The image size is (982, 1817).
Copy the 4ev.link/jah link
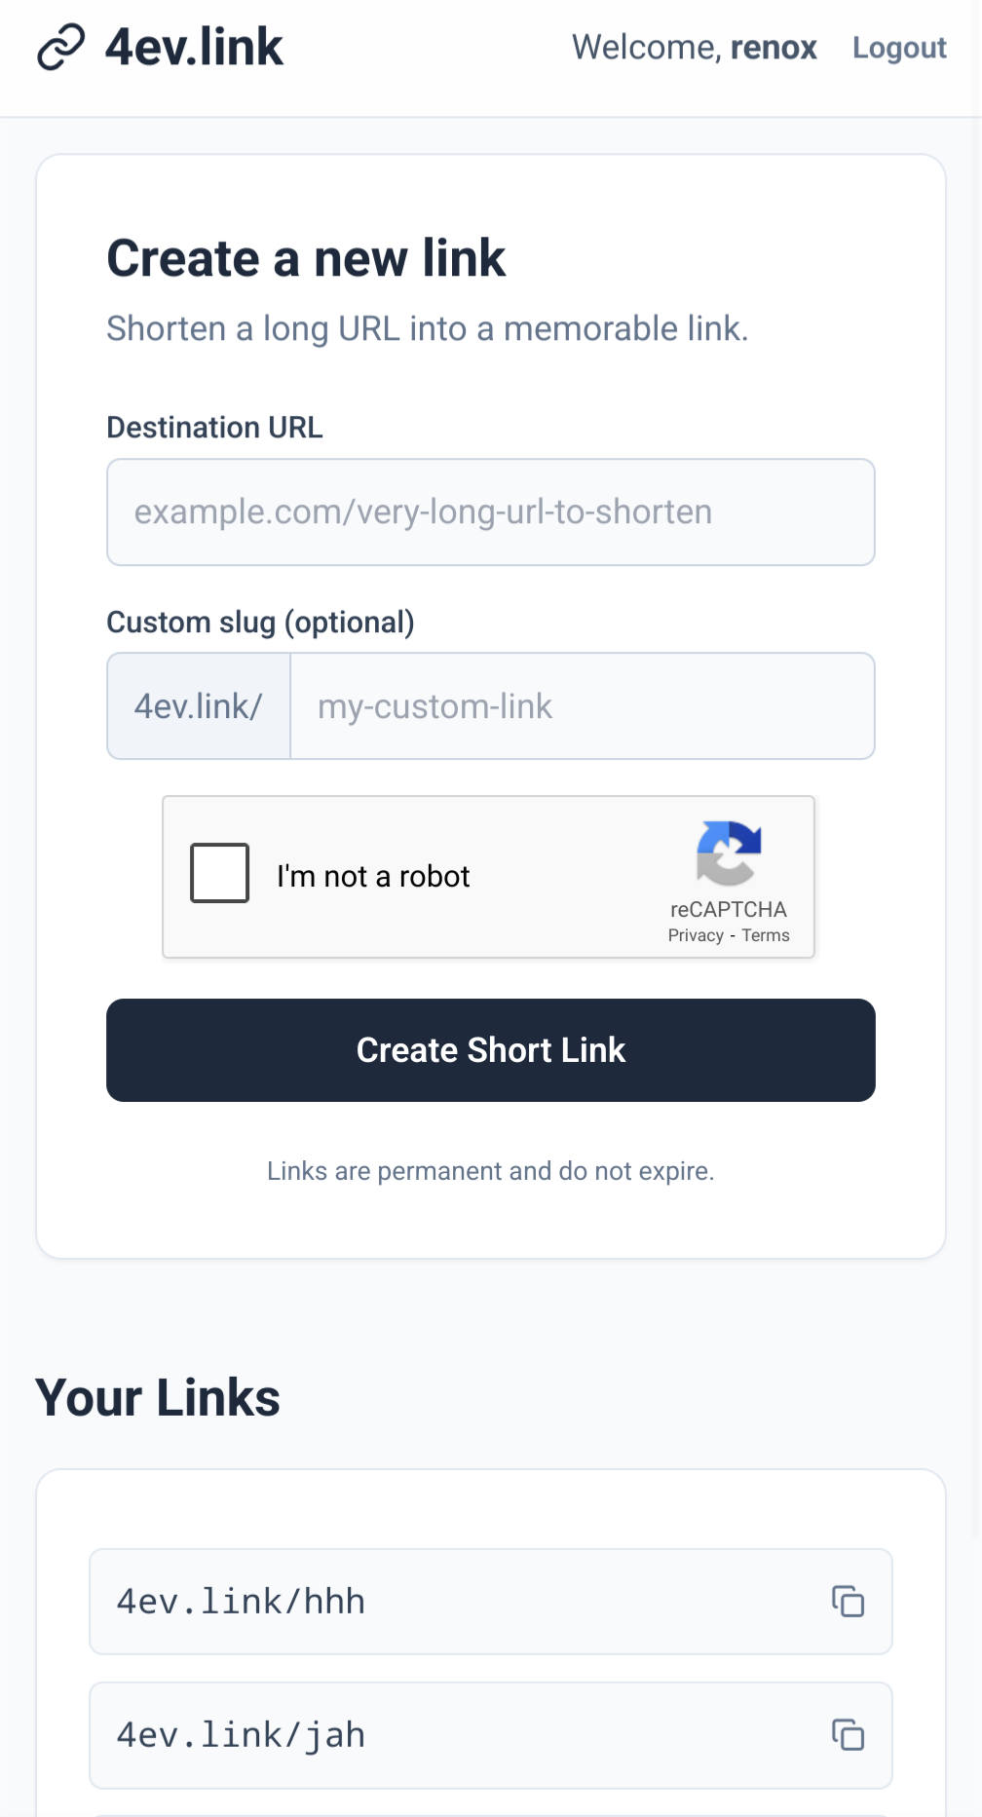click(x=848, y=1735)
